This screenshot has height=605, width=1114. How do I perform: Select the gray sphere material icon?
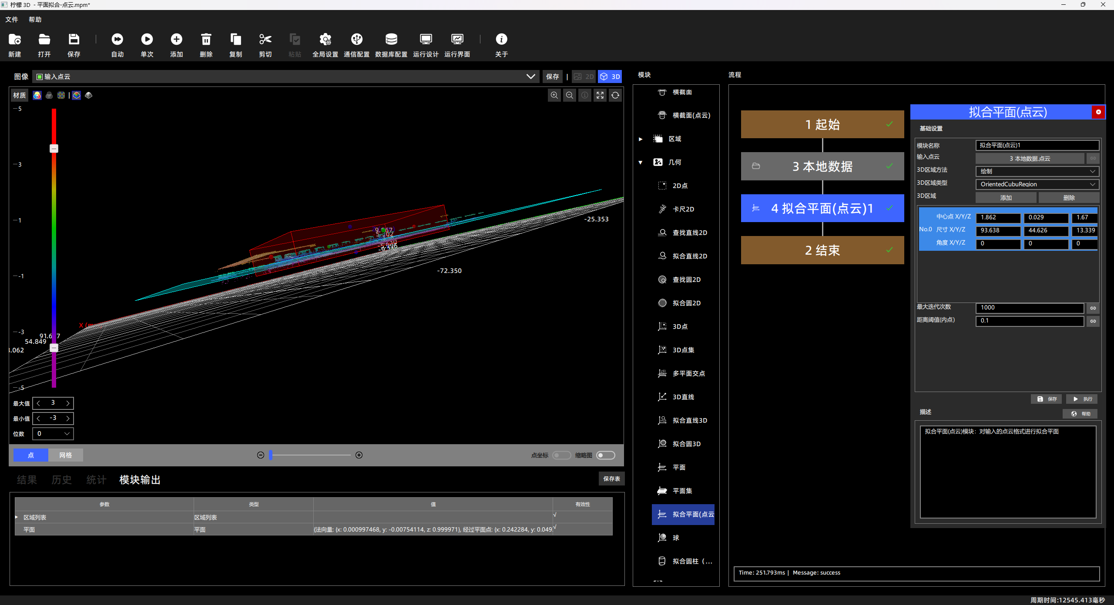(x=49, y=95)
